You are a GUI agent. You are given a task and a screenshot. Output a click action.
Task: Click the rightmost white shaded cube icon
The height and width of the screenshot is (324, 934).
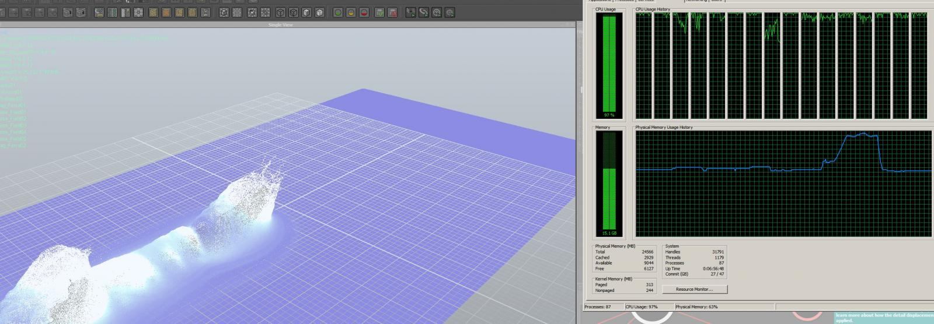(x=320, y=12)
